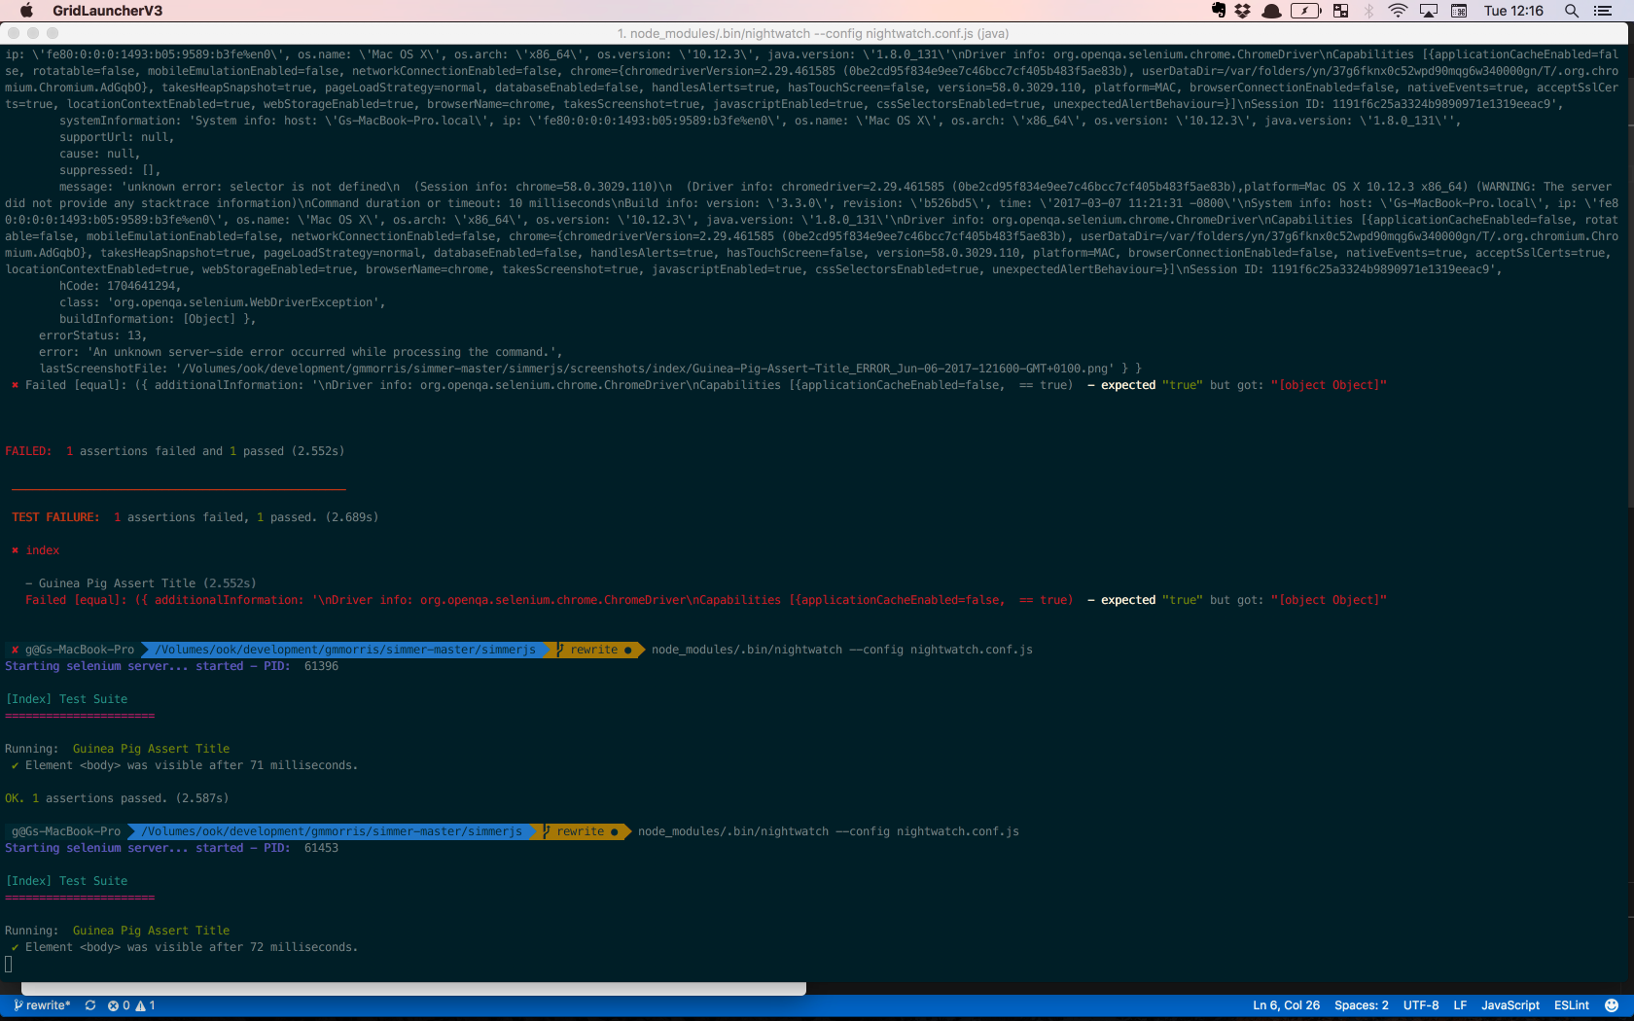Change end of line sequence LF
The image size is (1634, 1021).
coord(1460,1005)
